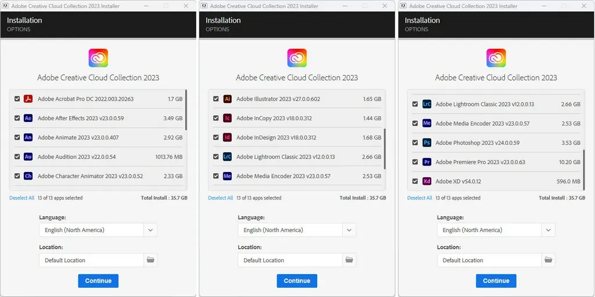Screen dimensions: 595x297
Task: Click the '10.20 GB' size value
Action: pos(569,162)
